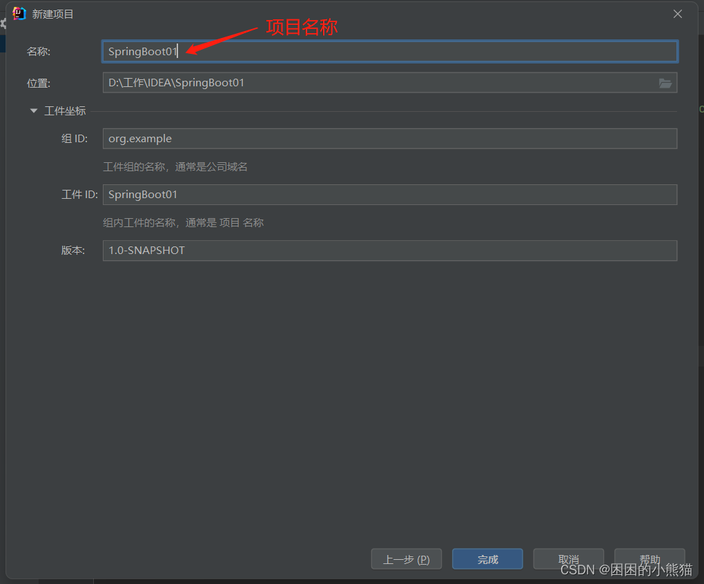Collapse the 工件坐标 section
The height and width of the screenshot is (584, 704).
coord(33,111)
